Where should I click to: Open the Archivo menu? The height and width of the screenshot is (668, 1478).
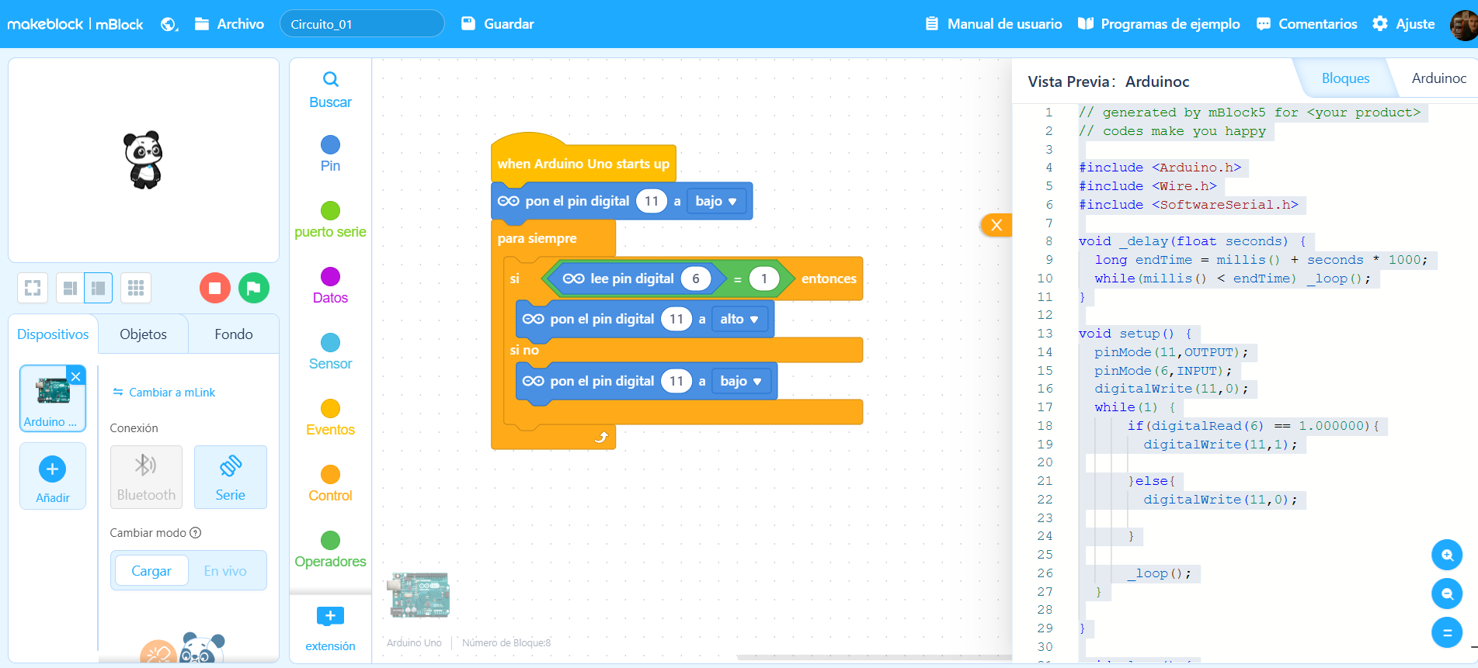(x=230, y=24)
